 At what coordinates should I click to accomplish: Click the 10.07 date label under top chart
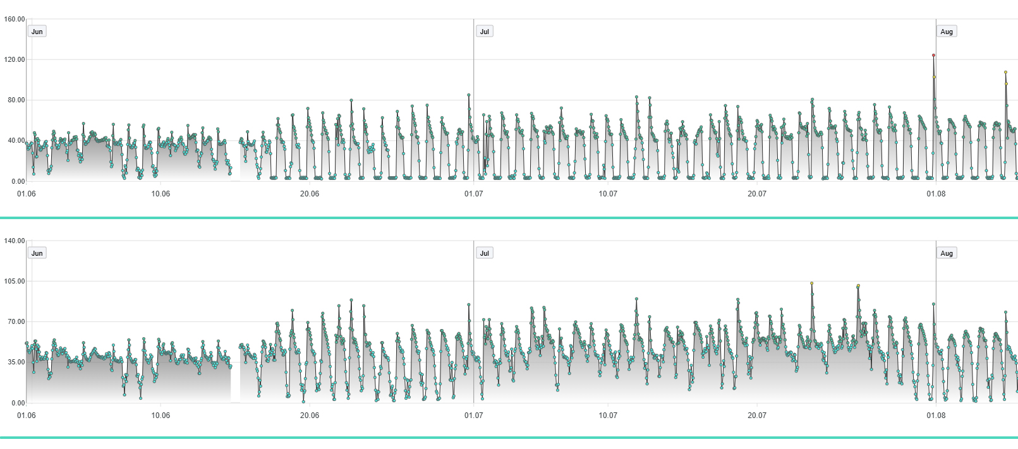tap(608, 194)
